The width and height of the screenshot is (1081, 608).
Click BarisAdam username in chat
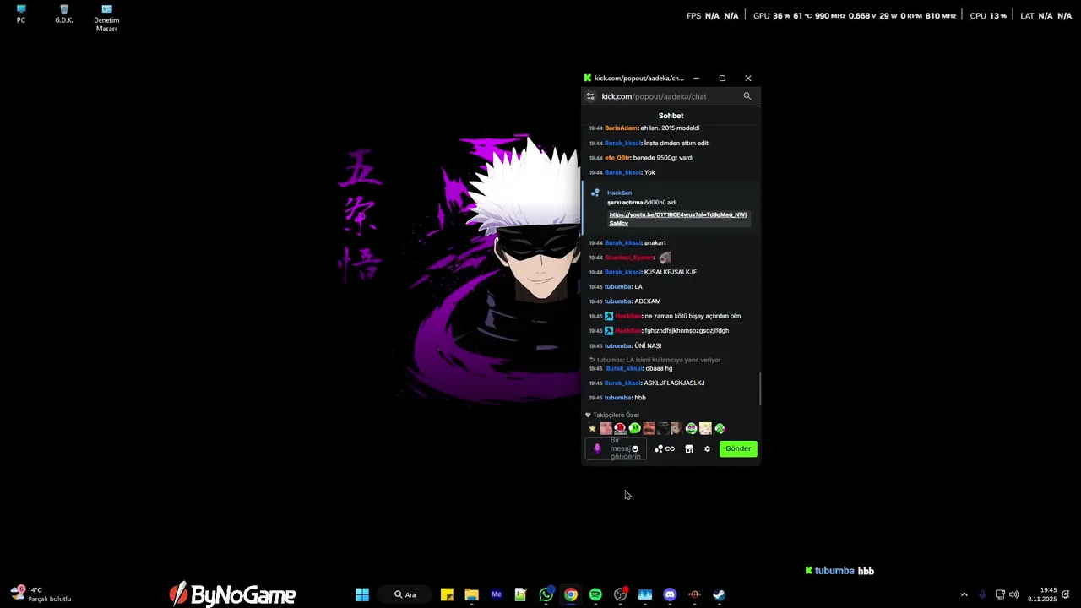(x=621, y=128)
